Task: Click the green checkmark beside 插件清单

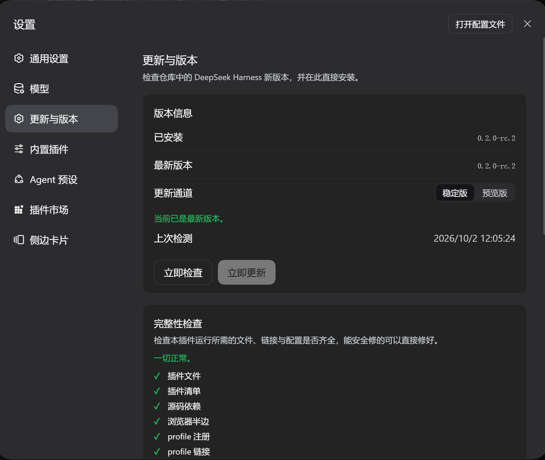Action: click(157, 391)
